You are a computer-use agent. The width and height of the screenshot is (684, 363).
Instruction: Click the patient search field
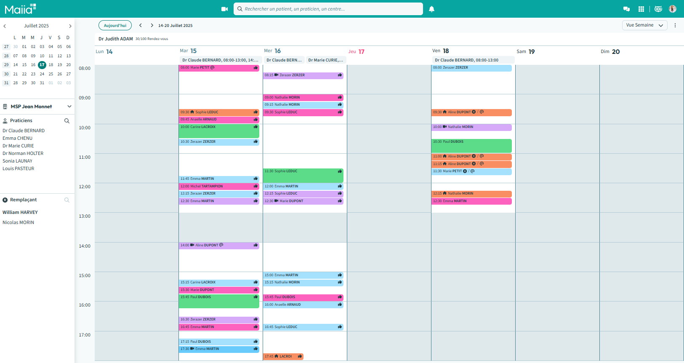tap(328, 9)
